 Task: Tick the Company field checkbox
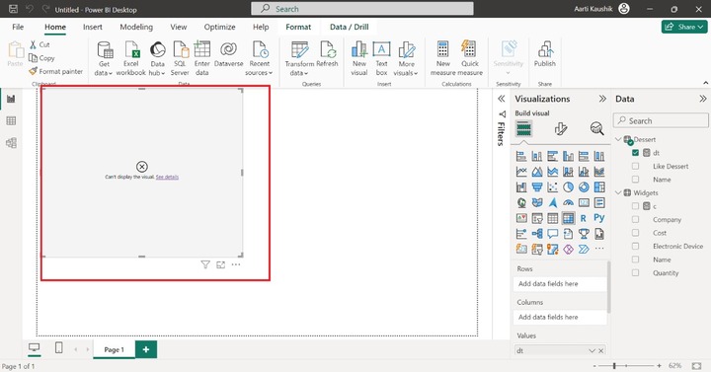point(635,220)
